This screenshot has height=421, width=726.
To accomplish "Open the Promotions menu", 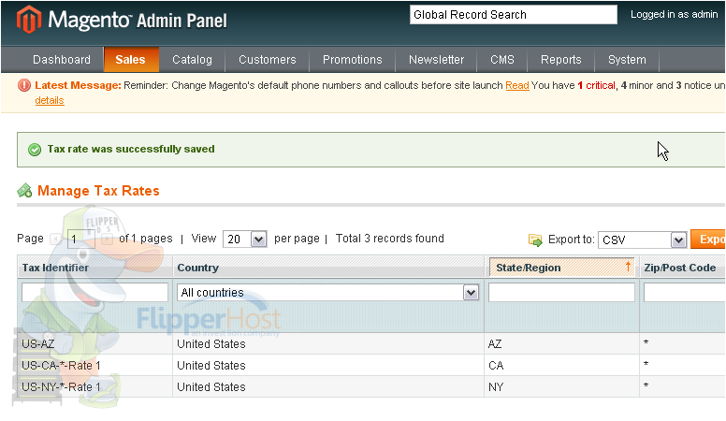I will [353, 60].
